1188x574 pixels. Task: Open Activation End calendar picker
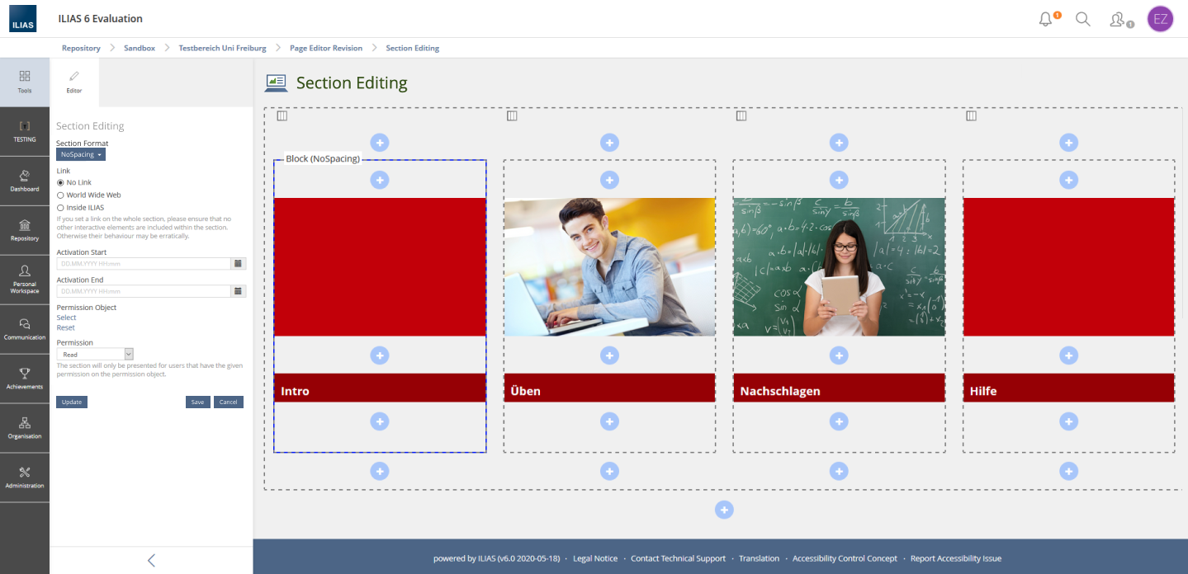(238, 291)
